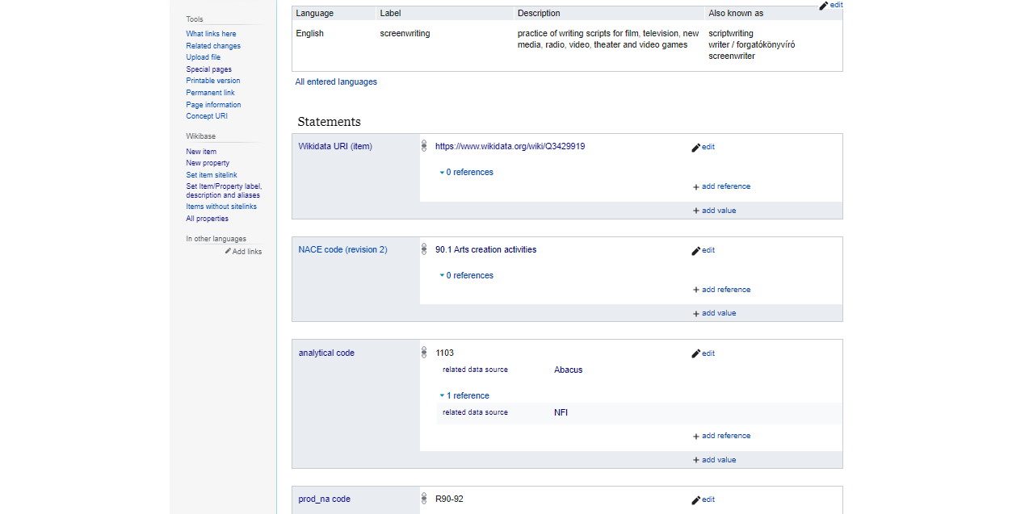This screenshot has width=1029, height=514.
Task: Click rank selector icon beside 90.1 Arts creation activities
Action: pyautogui.click(x=424, y=250)
